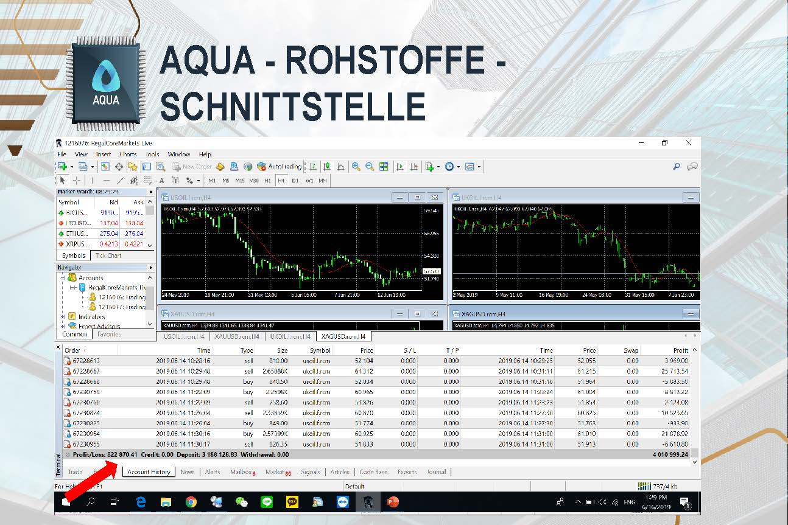
Task: Open the News tab in Terminal
Action: 188,472
